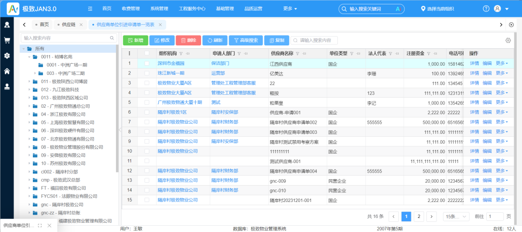Open 详情 link for row 3
Viewport: 522px width, 232px height.
coord(475,83)
